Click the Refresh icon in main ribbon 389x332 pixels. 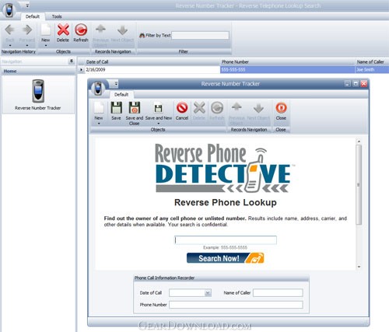81,30
